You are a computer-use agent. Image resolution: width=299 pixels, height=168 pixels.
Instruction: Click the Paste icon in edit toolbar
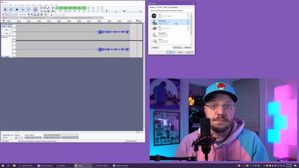click(x=10, y=14)
